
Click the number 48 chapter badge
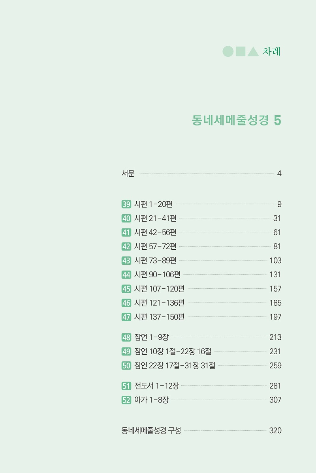point(126,337)
